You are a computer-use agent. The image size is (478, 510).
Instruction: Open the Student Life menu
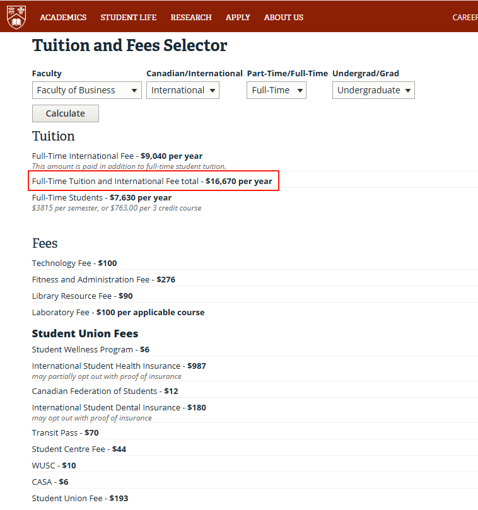point(128,17)
